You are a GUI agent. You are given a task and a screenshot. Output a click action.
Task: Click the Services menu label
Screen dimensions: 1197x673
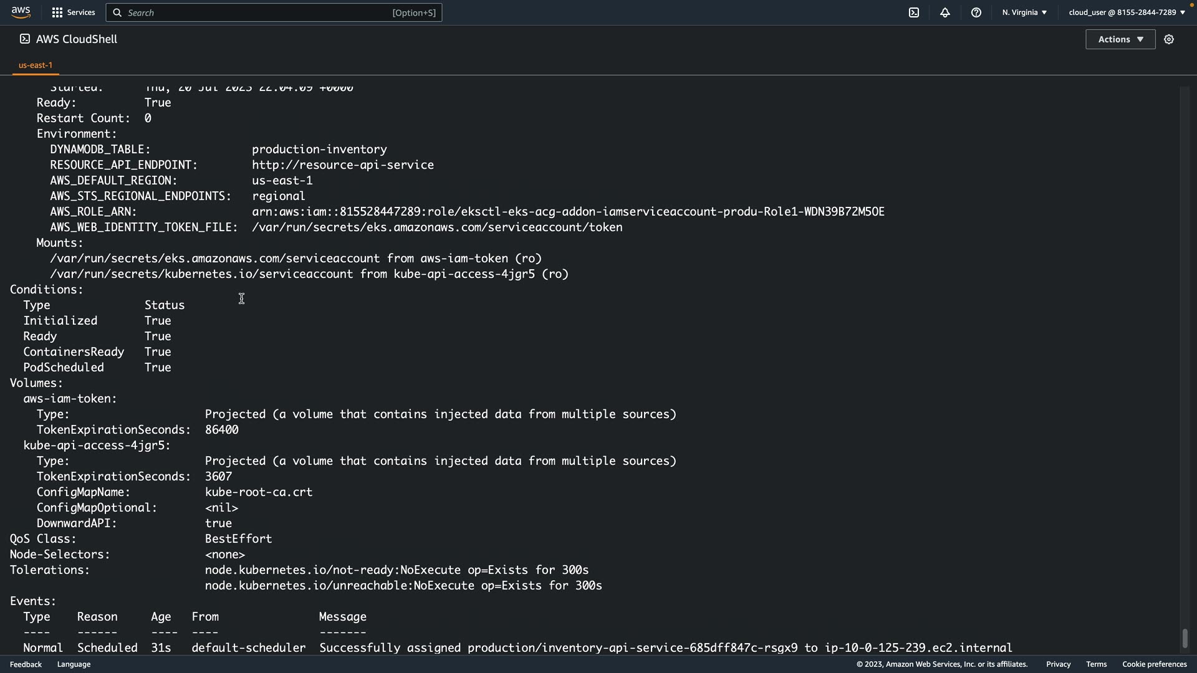click(x=81, y=12)
